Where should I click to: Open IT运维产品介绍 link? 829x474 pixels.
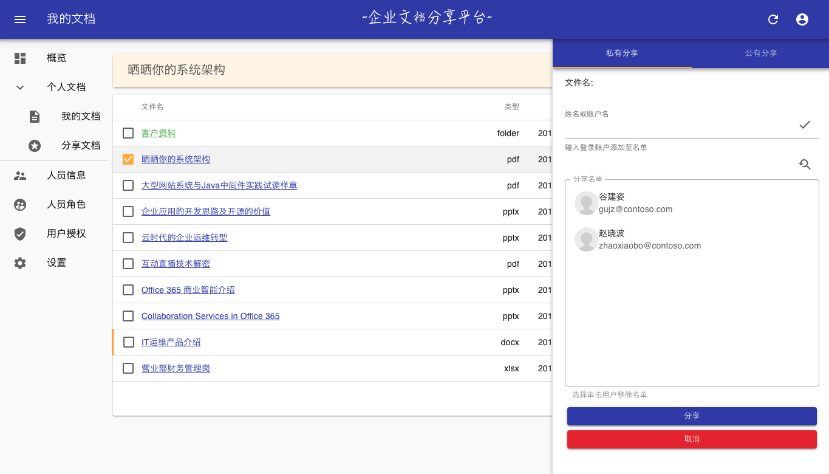[x=171, y=342]
